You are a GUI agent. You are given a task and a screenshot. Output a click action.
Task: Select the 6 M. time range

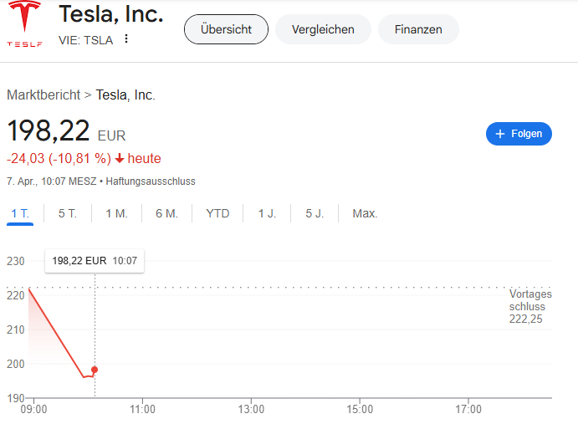click(x=166, y=214)
